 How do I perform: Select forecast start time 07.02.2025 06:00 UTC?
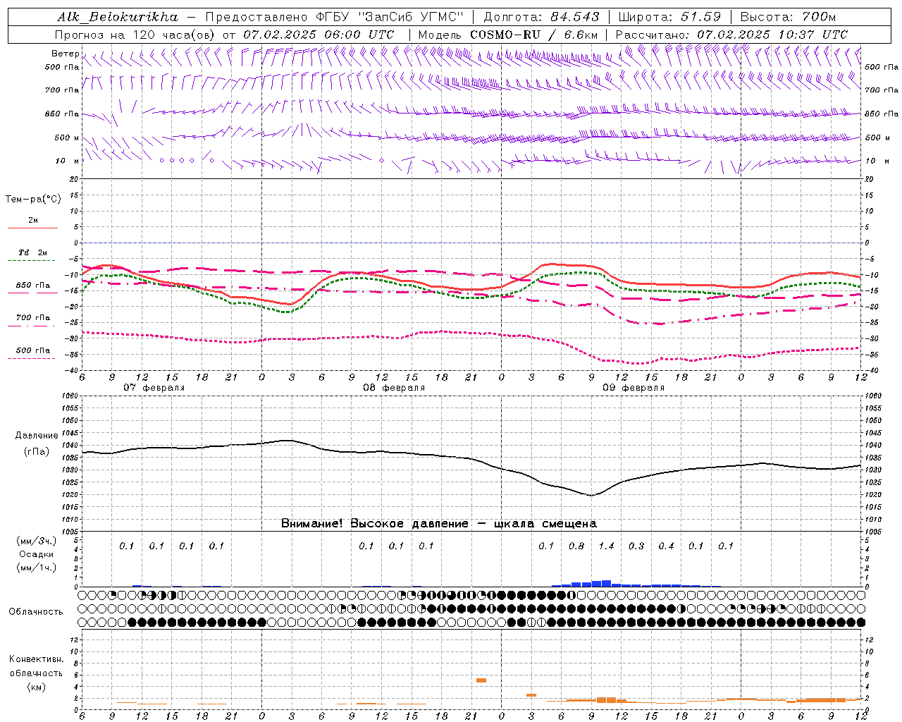click(319, 35)
